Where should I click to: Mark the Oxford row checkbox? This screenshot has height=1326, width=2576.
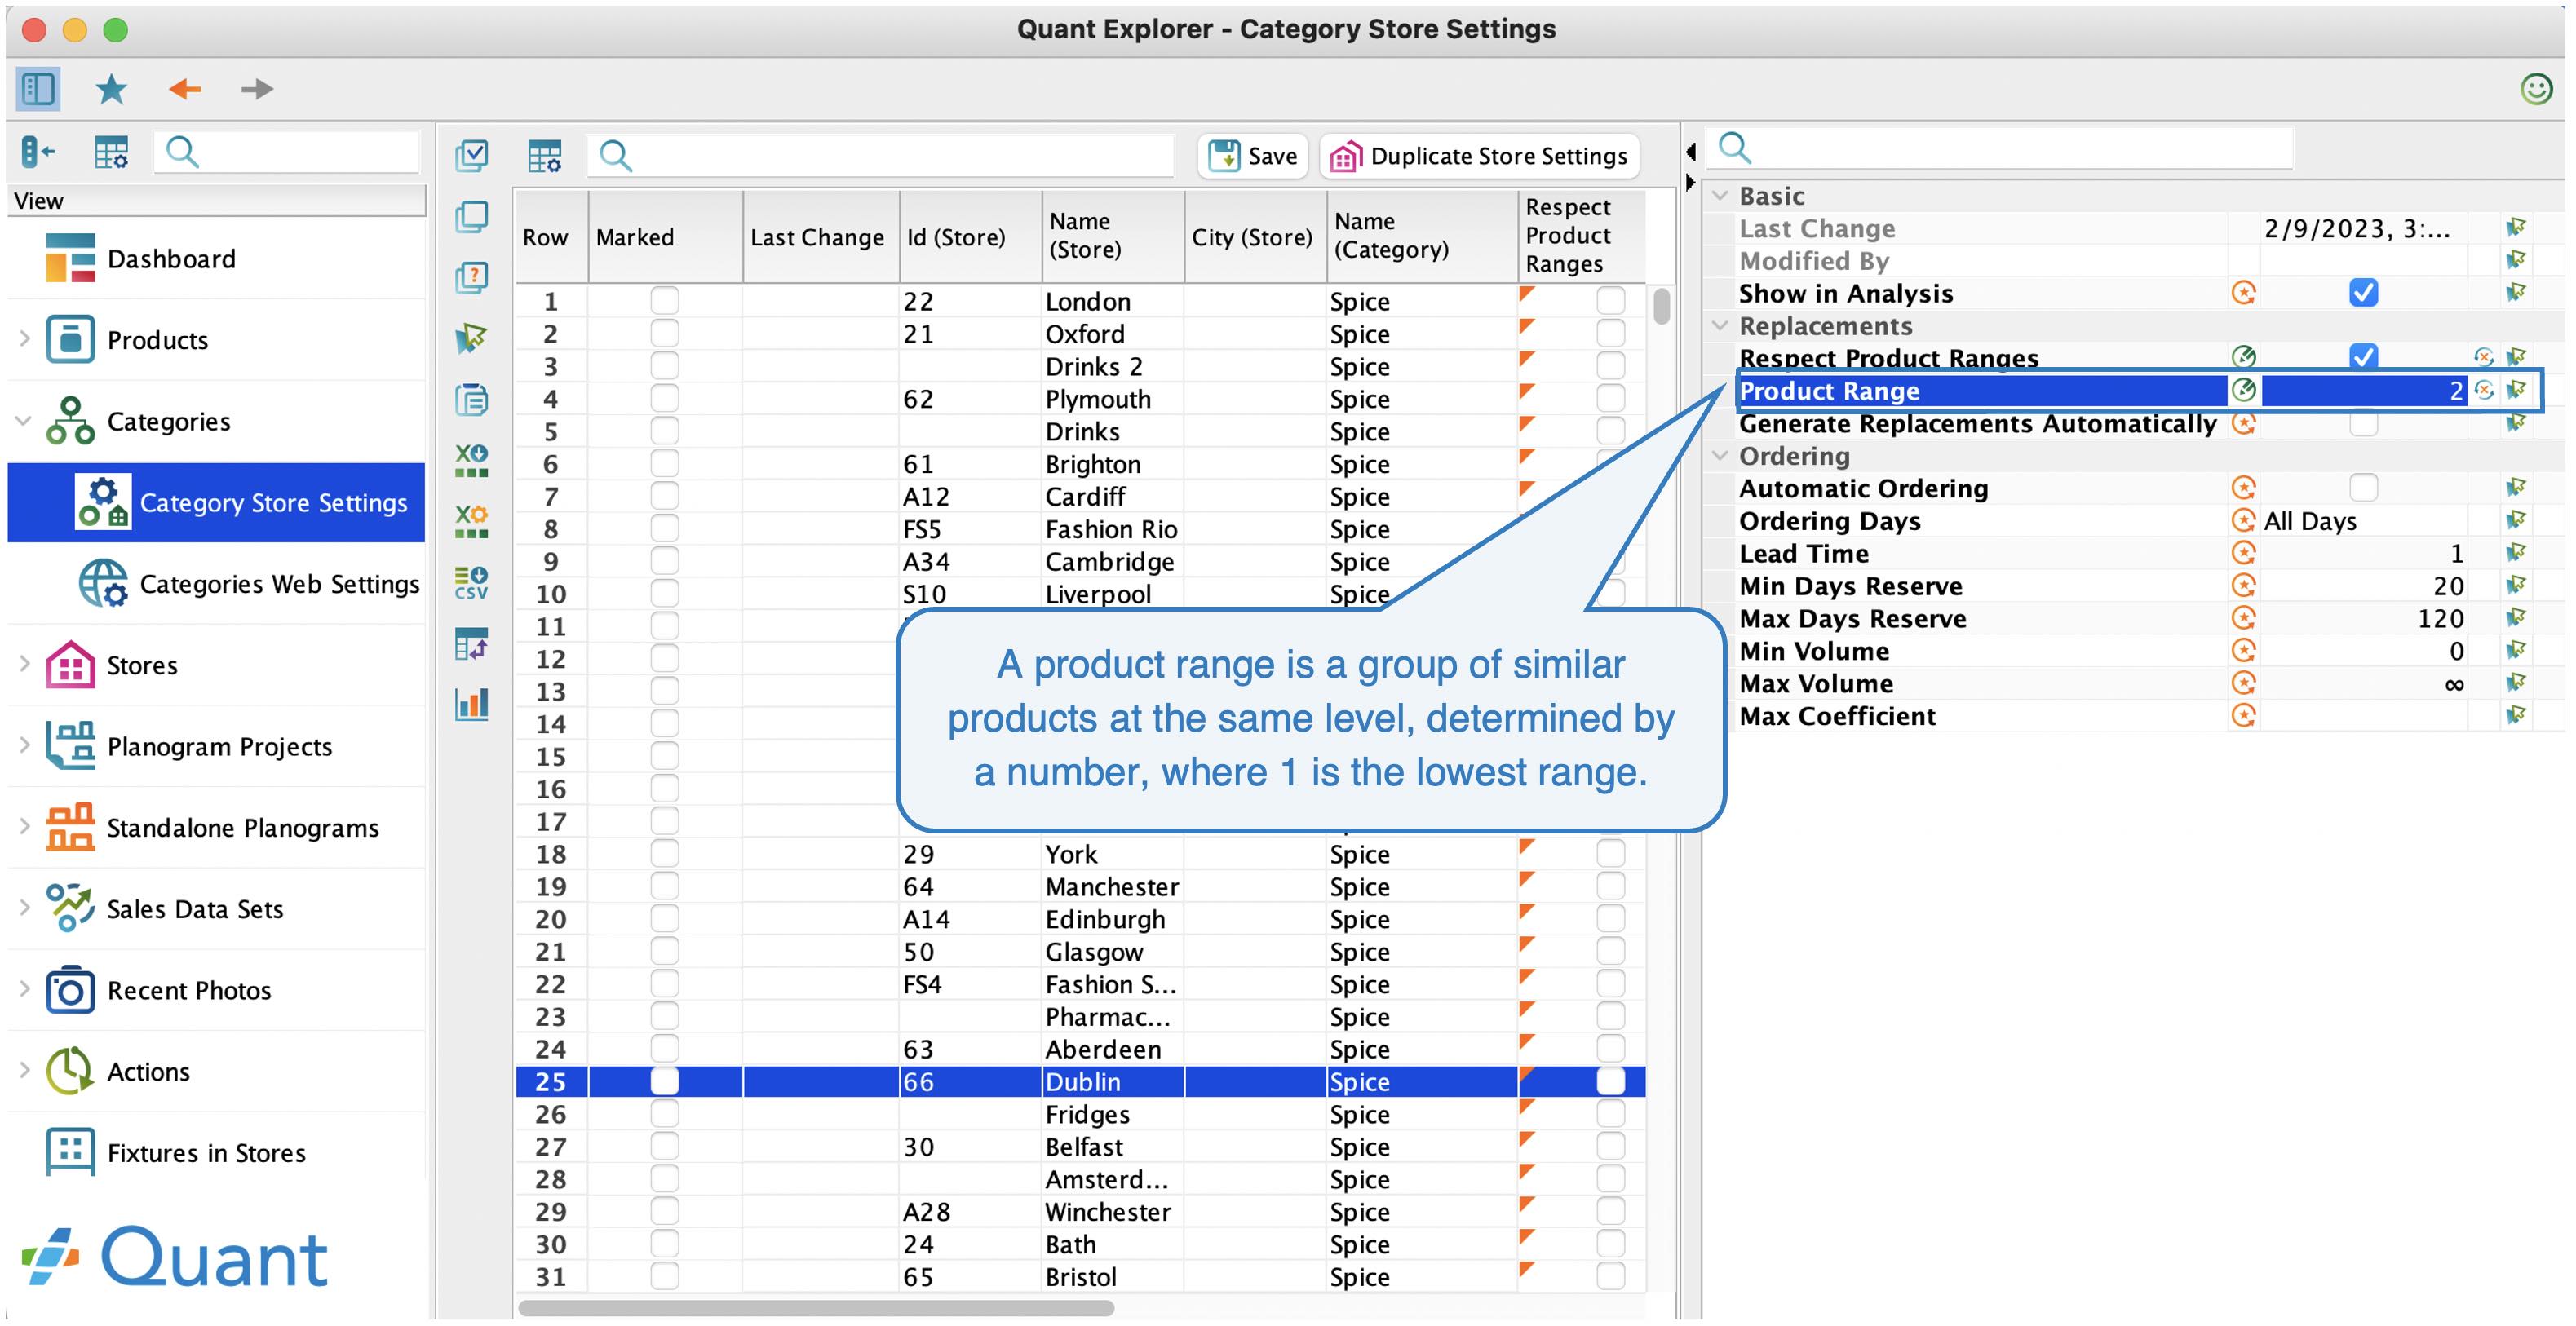[x=664, y=333]
